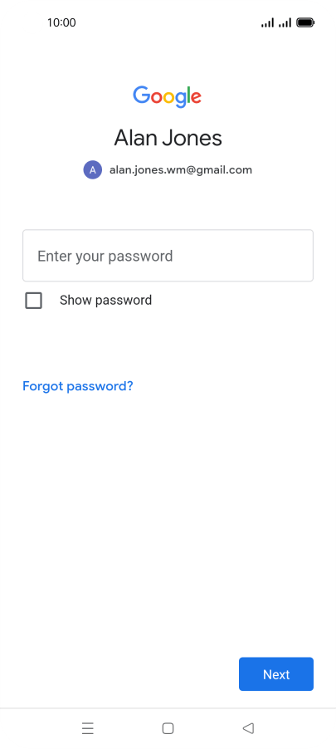Click the 'Enter your password' placeholder text
This screenshot has width=336, height=749.
click(105, 257)
